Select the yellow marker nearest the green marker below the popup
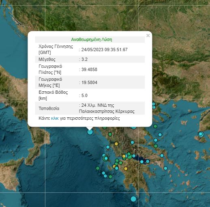The image size is (210, 207). (116, 144)
